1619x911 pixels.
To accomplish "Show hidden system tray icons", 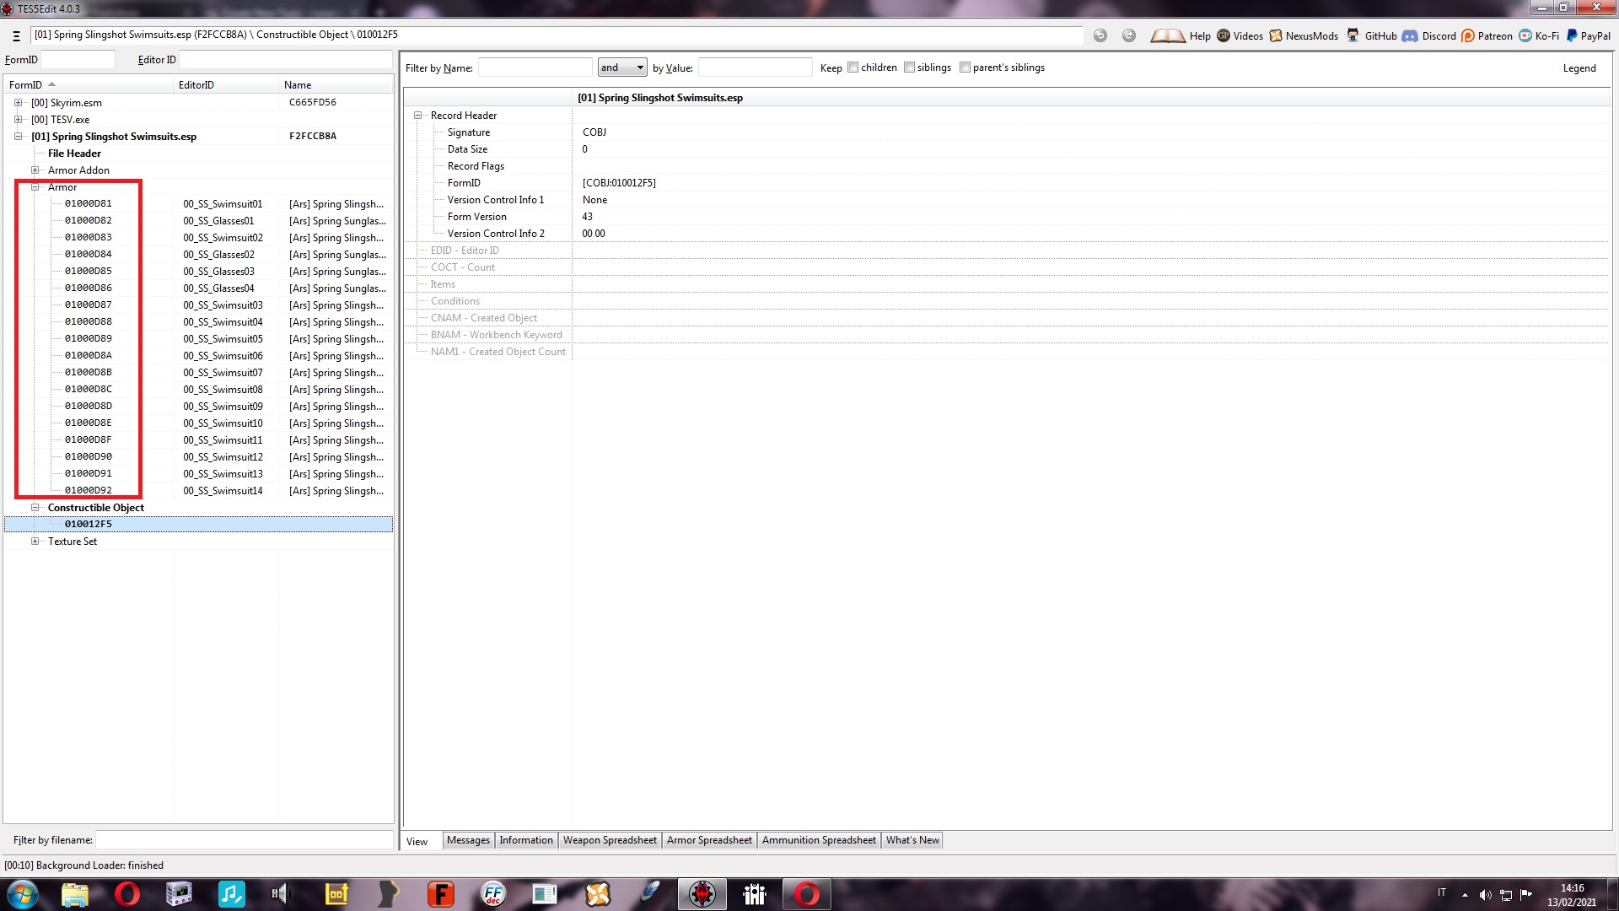I will pyautogui.click(x=1465, y=895).
